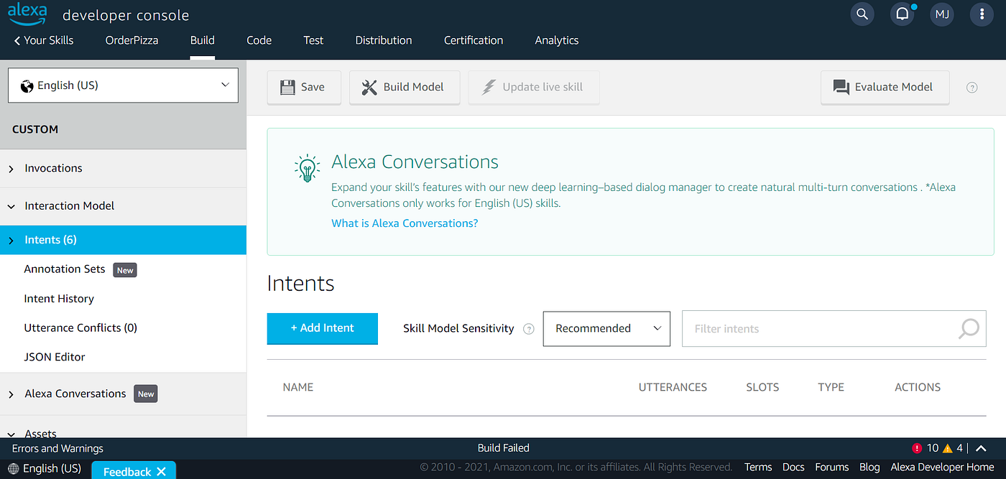This screenshot has height=479, width=1006.
Task: Go back to Your Skills
Action: point(44,40)
